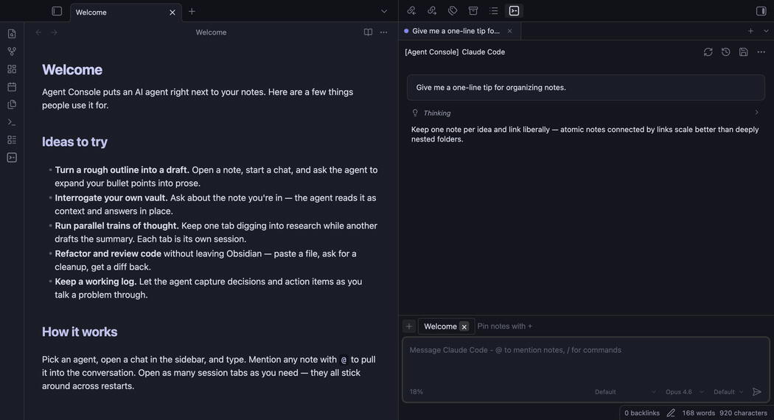This screenshot has width=774, height=420.
Task: Open Agent Console from the left ribbon
Action: click(x=12, y=158)
